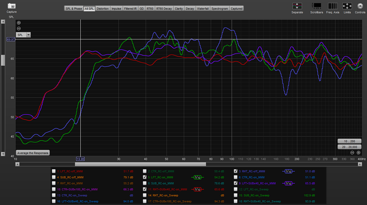Switch to the RT60 Decay tab
The height and width of the screenshot is (205, 367).
[x=164, y=8]
